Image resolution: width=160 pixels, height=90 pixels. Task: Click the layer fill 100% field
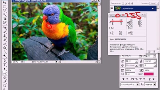[x=153, y=3]
